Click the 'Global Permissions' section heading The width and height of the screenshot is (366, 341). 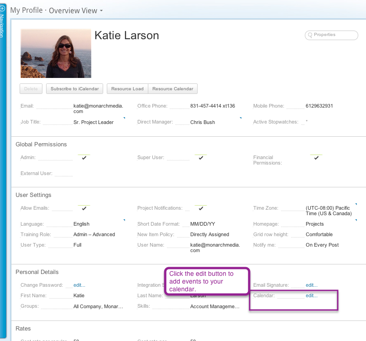(x=41, y=145)
